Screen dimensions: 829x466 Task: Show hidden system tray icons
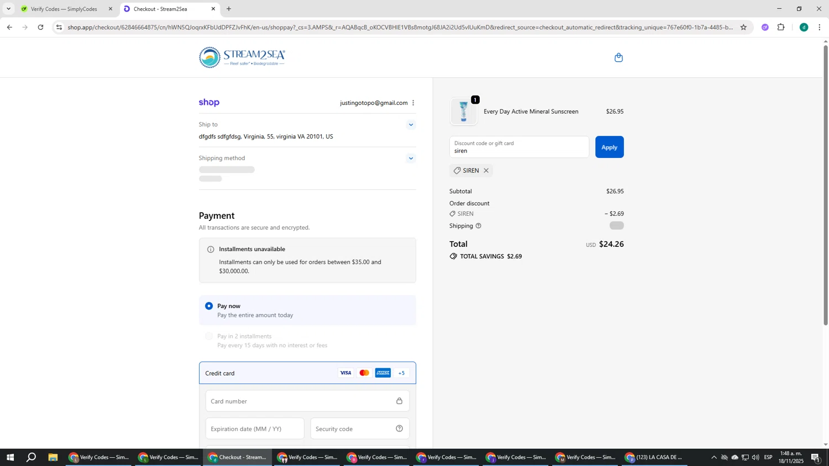coord(713,457)
